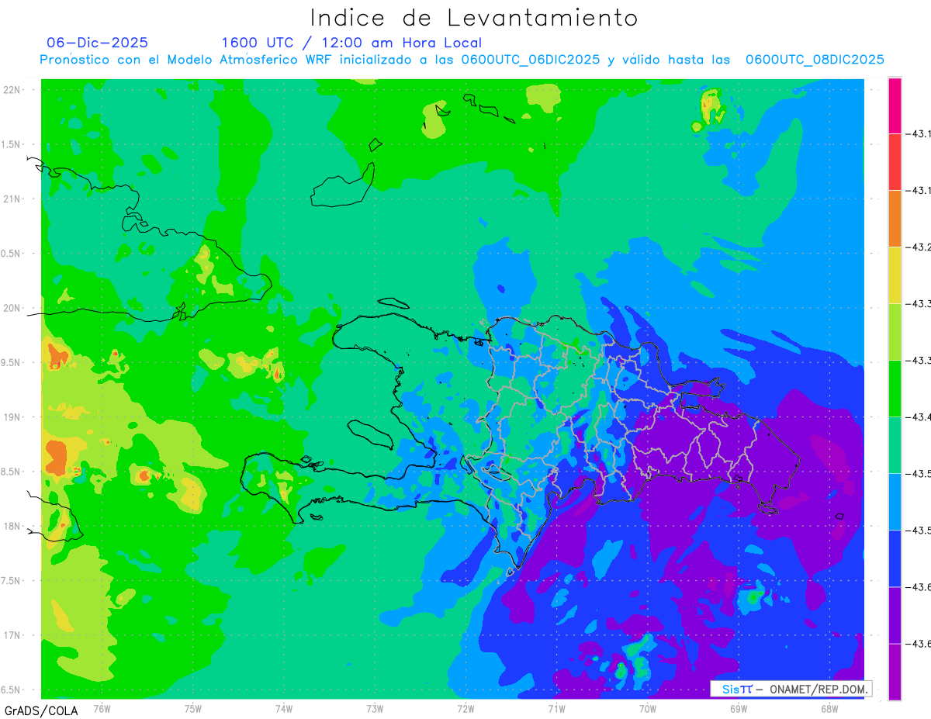The width and height of the screenshot is (931, 719).
Task: Click the '72W' longitude label
Action: pyautogui.click(x=465, y=709)
